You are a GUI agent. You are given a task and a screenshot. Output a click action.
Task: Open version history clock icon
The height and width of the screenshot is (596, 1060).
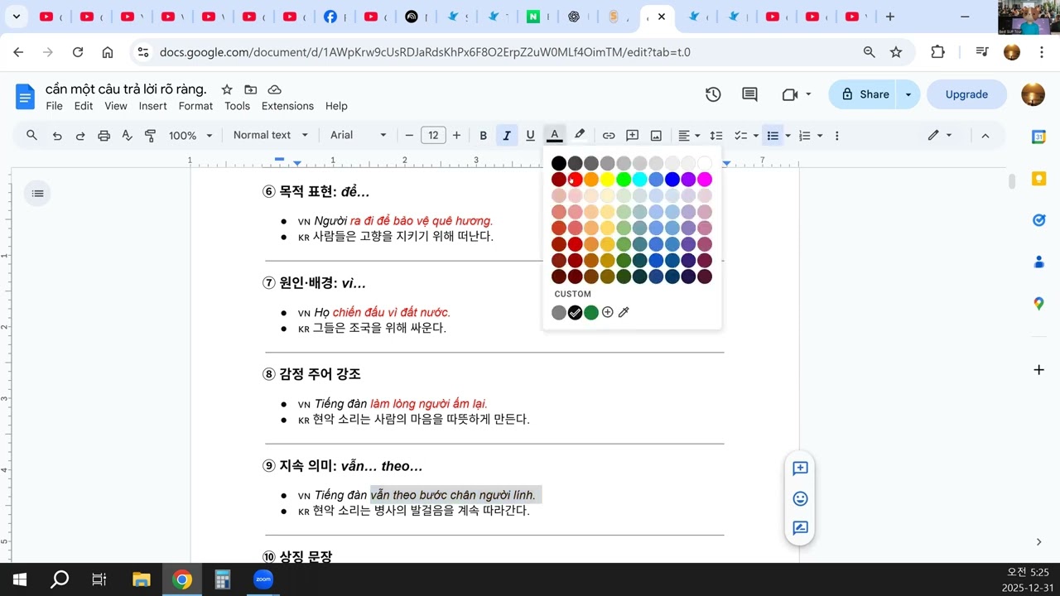713,94
